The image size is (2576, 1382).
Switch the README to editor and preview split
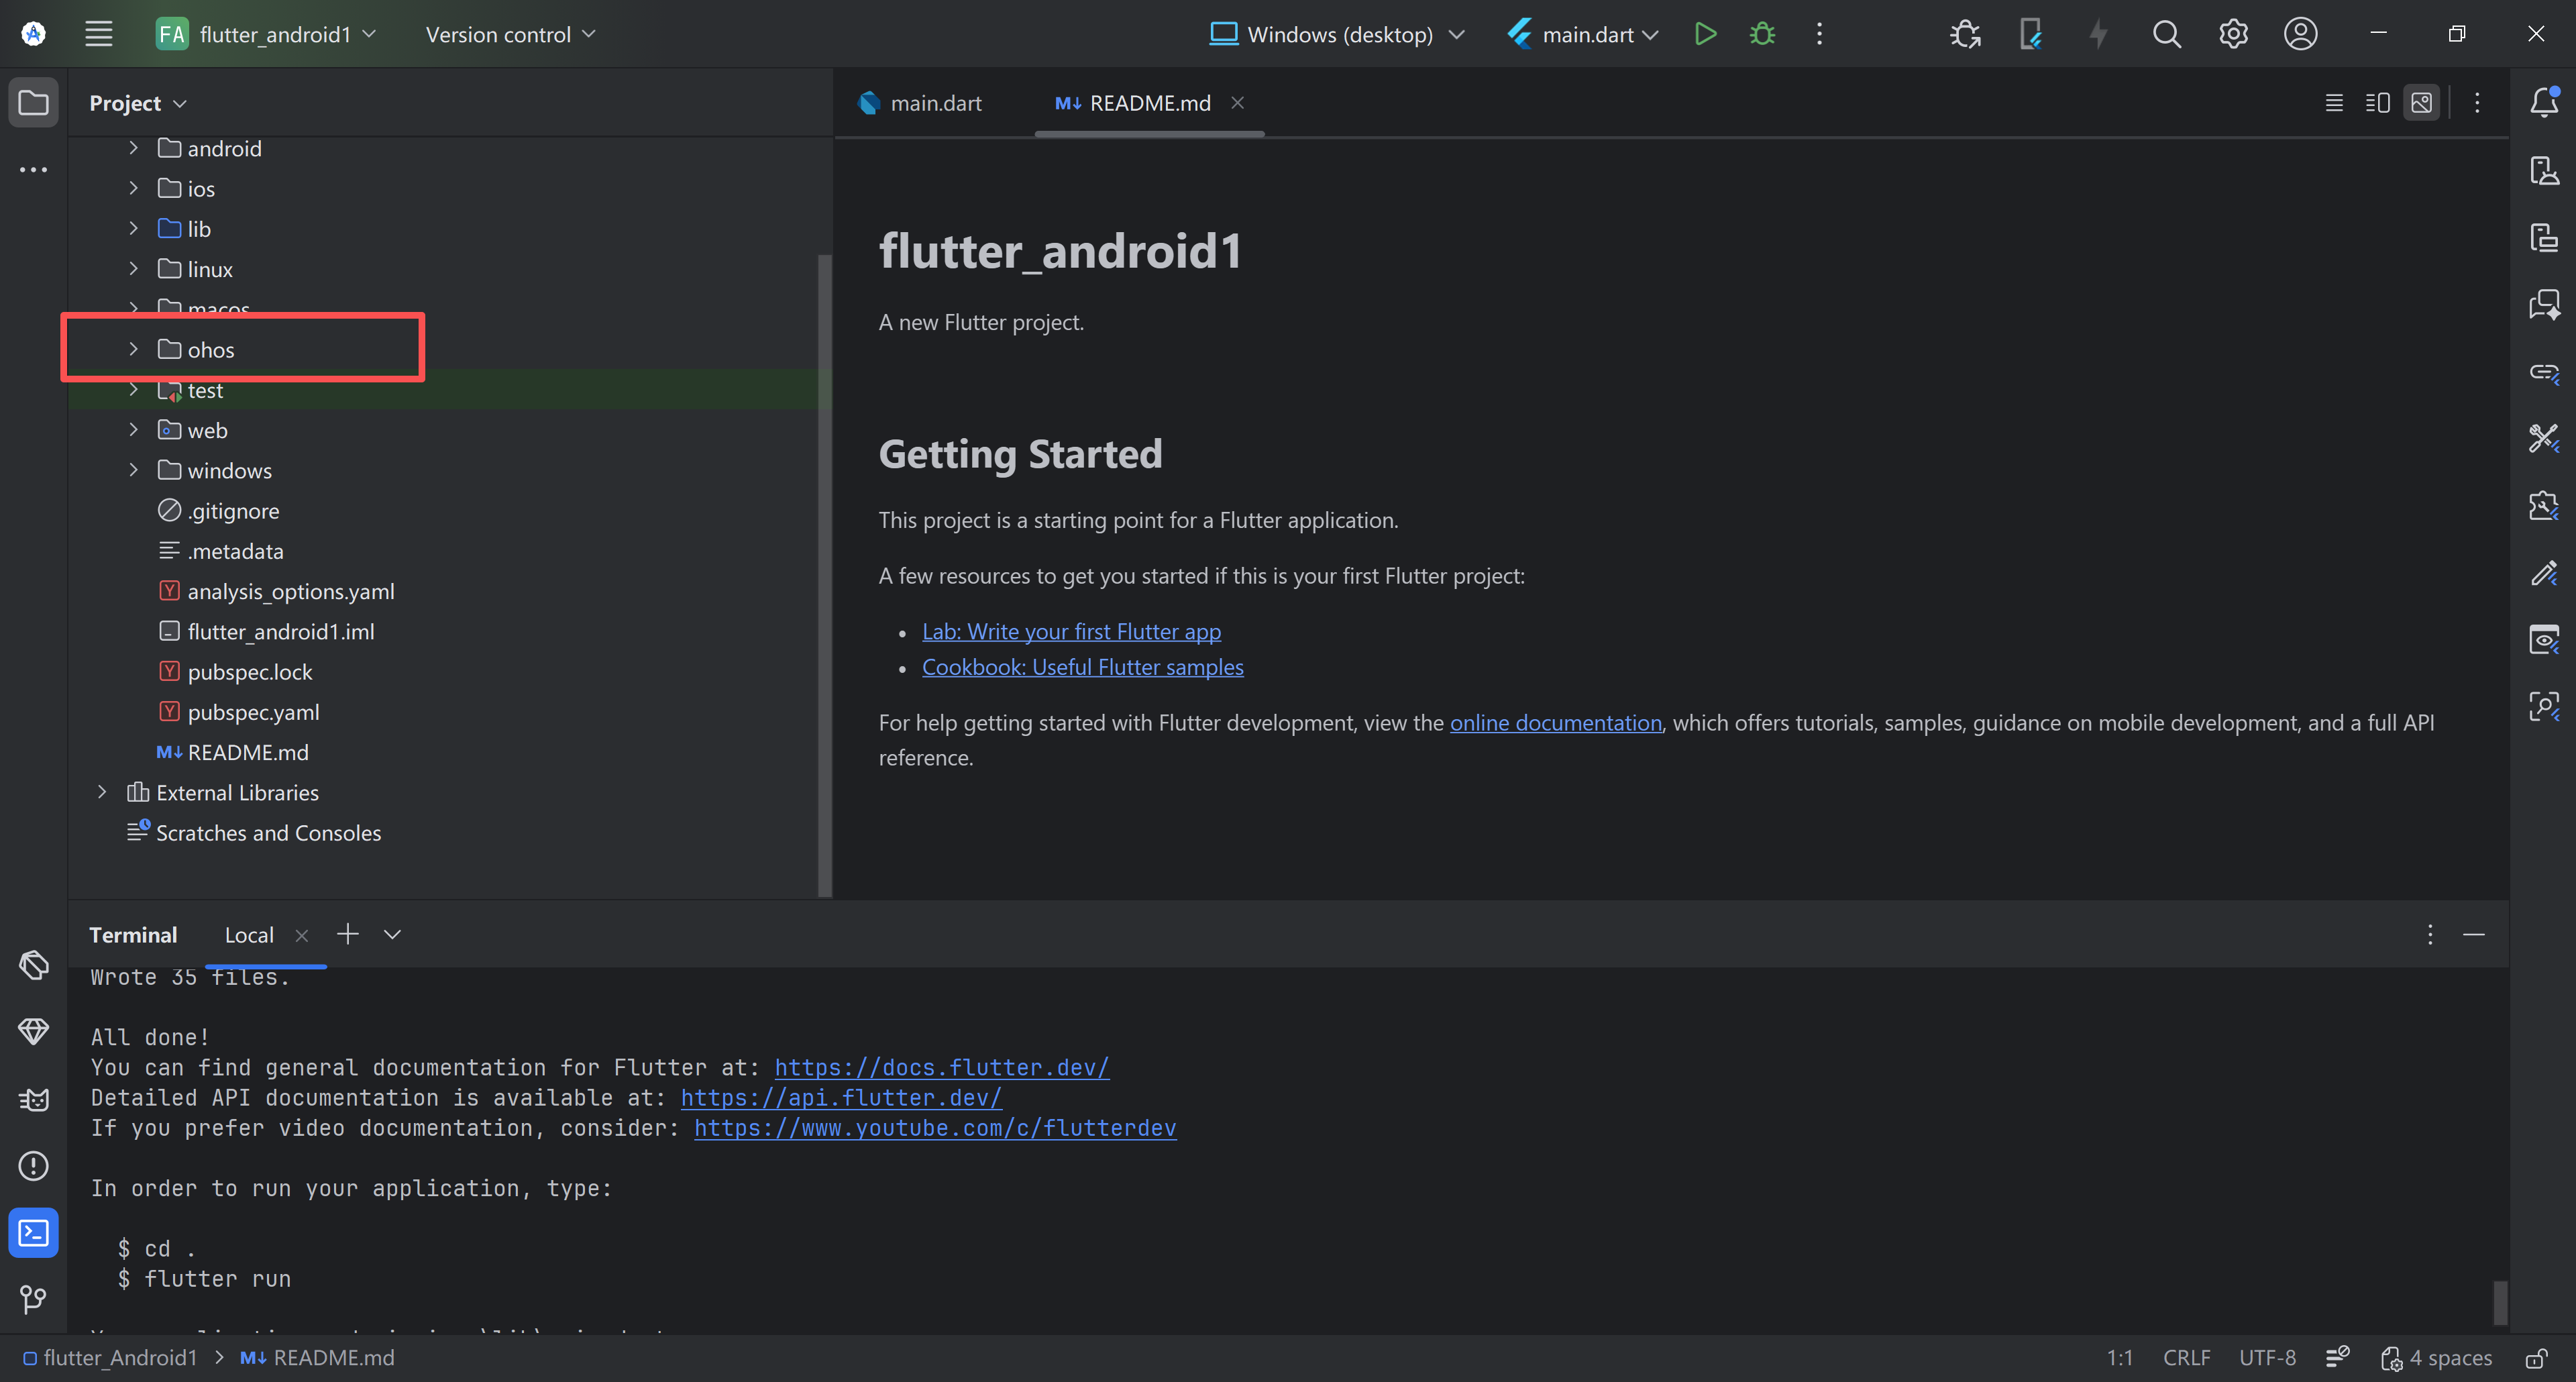click(x=2378, y=103)
